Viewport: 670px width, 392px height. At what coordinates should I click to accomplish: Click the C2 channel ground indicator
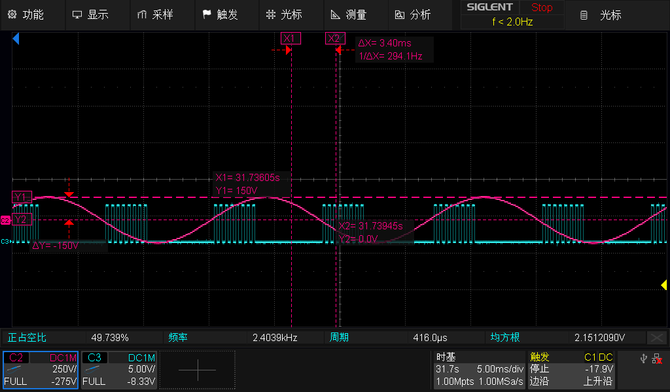[x=5, y=221]
